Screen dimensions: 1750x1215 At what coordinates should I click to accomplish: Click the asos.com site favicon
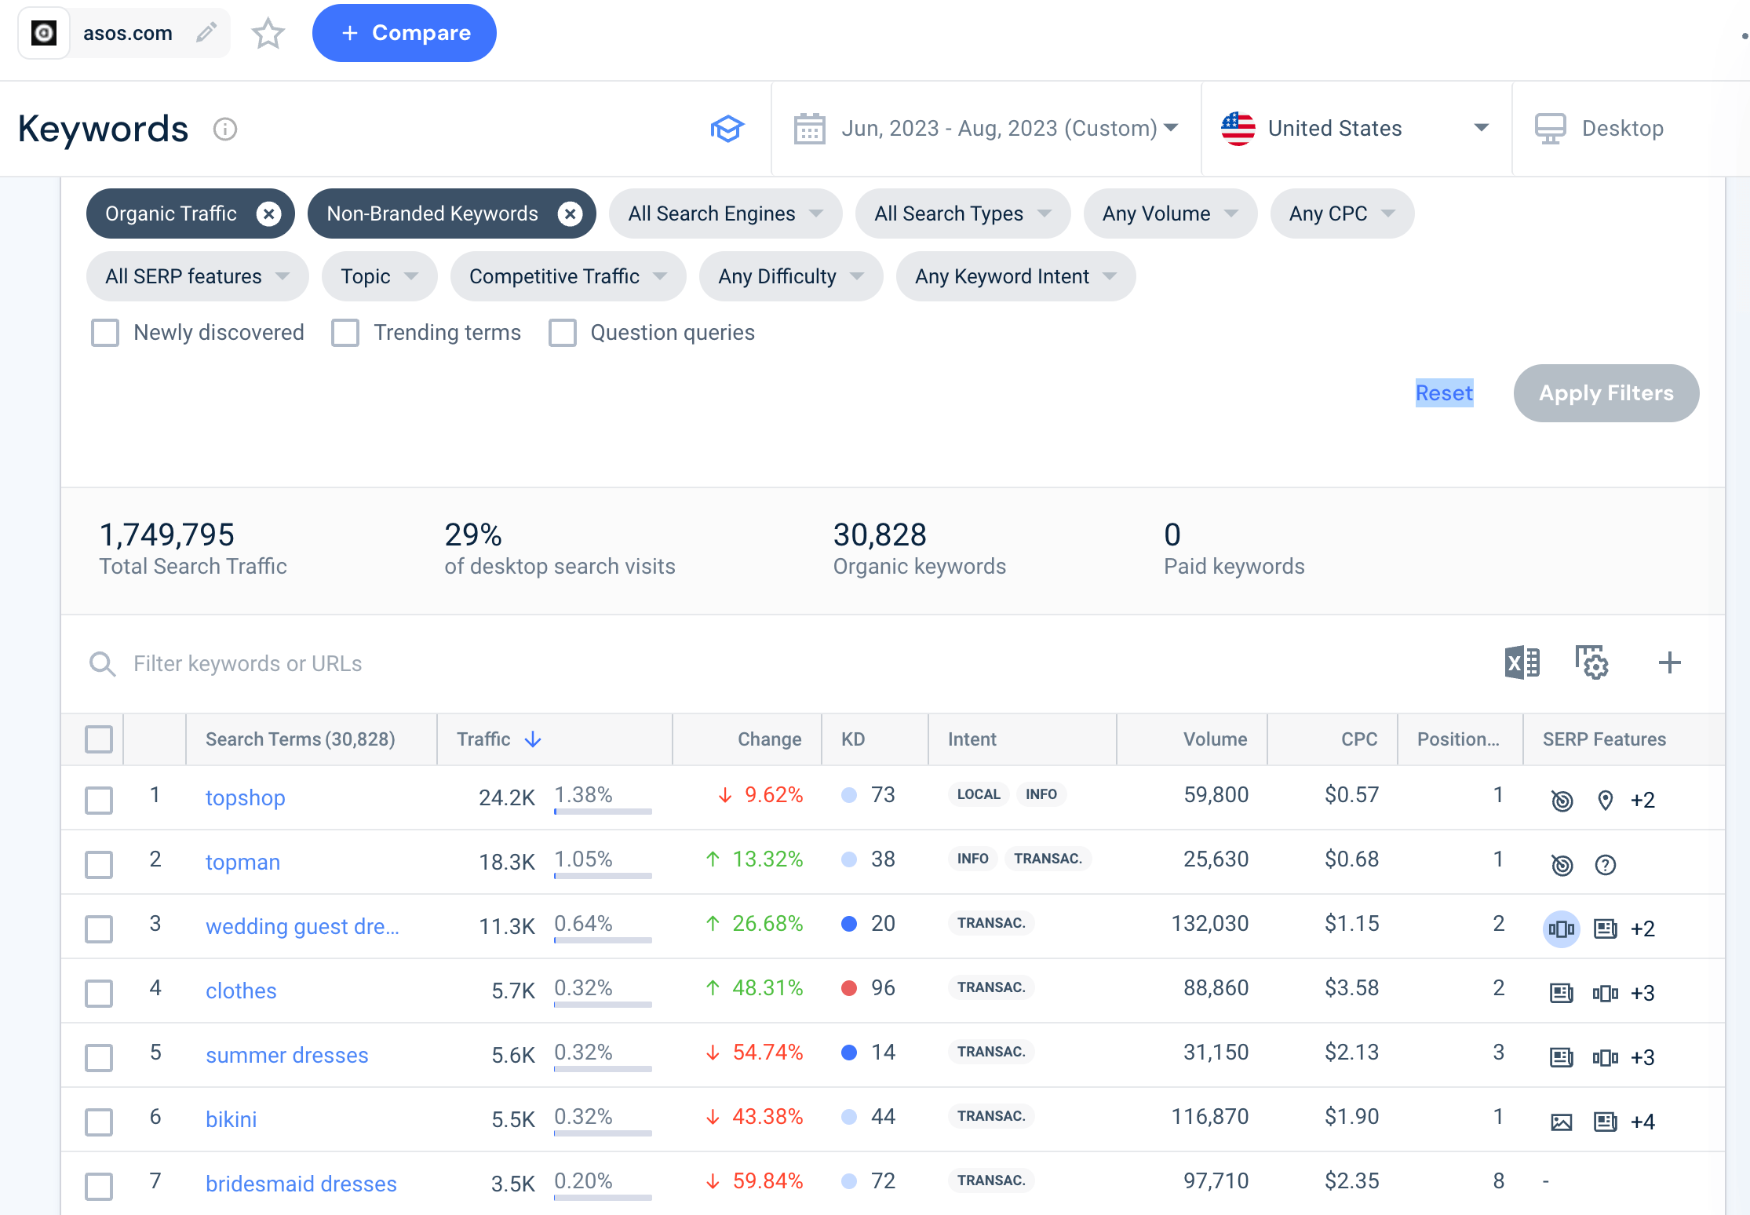pos(44,33)
